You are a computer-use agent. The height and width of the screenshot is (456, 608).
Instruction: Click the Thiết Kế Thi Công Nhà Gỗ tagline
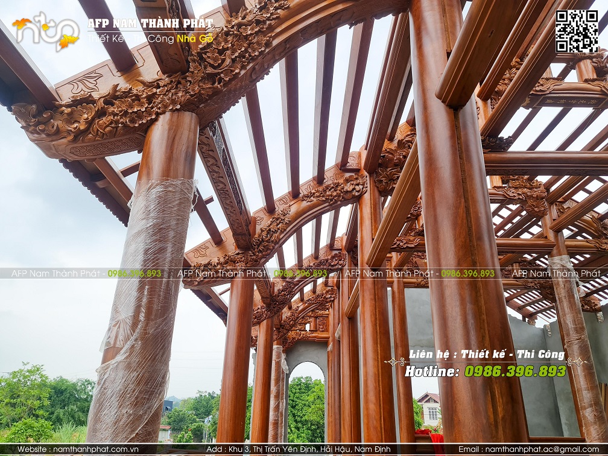[x=150, y=39]
